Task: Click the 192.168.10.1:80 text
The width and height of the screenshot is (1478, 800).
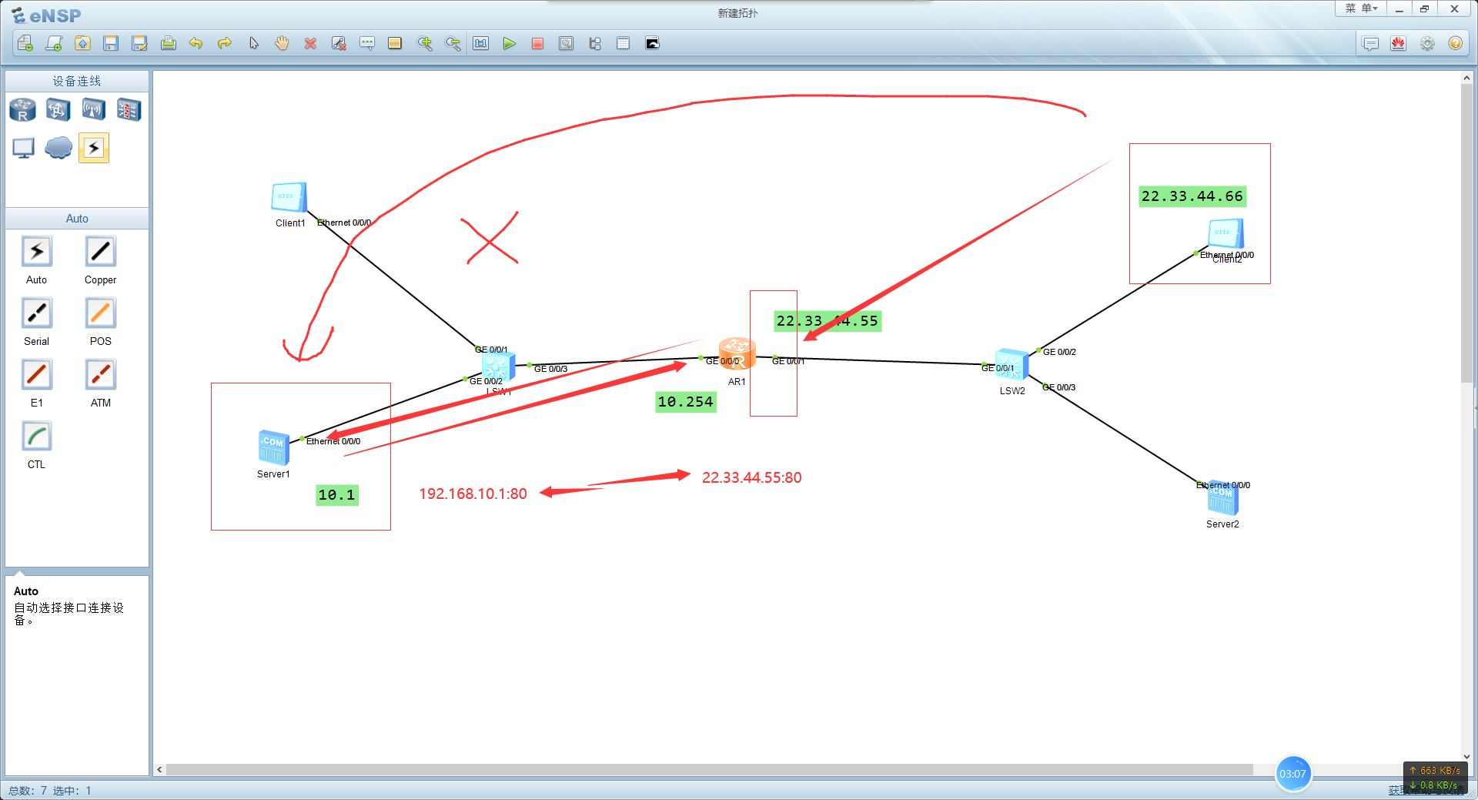Action: (x=473, y=494)
